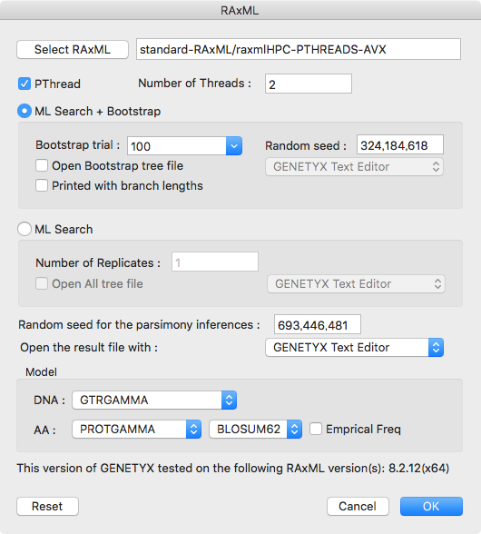481x534 pixels.
Task: Choose the ML Search radio option
Action: point(25,229)
